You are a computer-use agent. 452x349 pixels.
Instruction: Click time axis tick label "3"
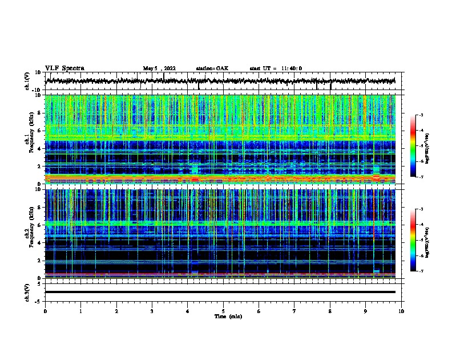pyautogui.click(x=152, y=311)
